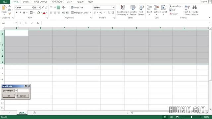Increase font size with A-up icon
The image size is (212, 119).
[42, 8]
